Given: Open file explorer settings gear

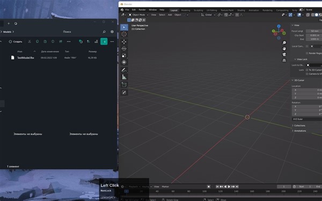Looking at the screenshot, I should (112, 32).
